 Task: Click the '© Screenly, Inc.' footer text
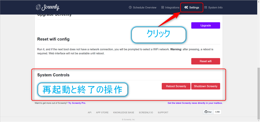pyautogui.click(x=128, y=120)
